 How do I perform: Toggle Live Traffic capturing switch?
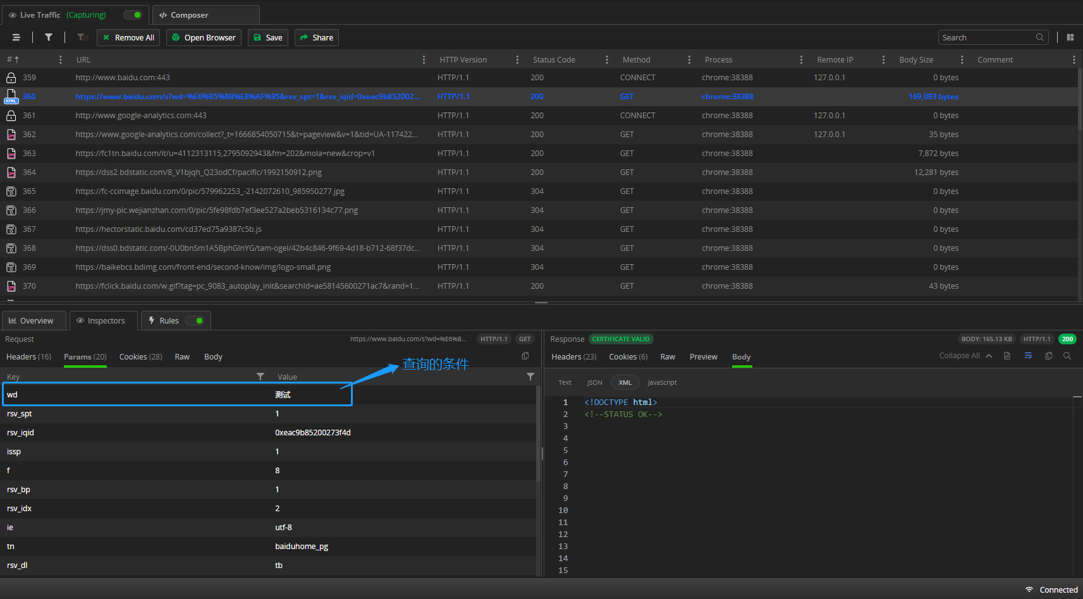[x=133, y=15]
